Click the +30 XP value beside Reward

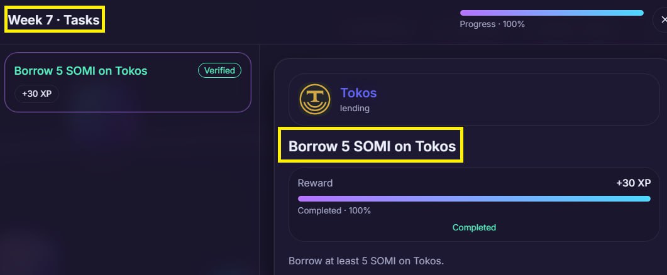pyautogui.click(x=633, y=183)
